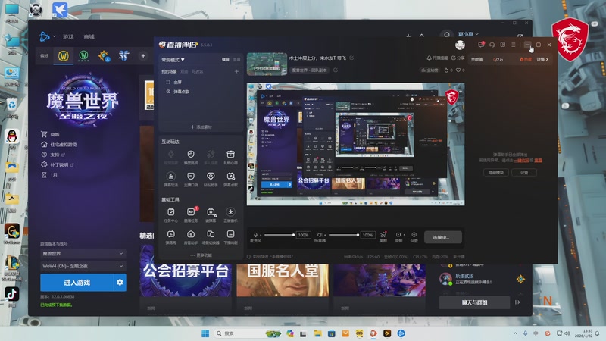Open the ad task icon with red badge
Image resolution: width=606 pixels, height=341 pixels.
pyautogui.click(x=191, y=214)
